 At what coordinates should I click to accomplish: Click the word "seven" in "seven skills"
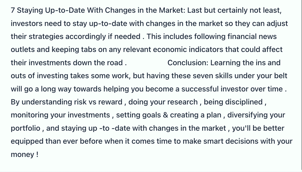click(203, 76)
